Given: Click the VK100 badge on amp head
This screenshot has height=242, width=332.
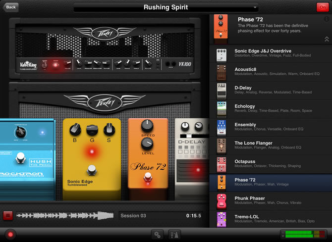Looking at the screenshot, I should tap(185, 64).
